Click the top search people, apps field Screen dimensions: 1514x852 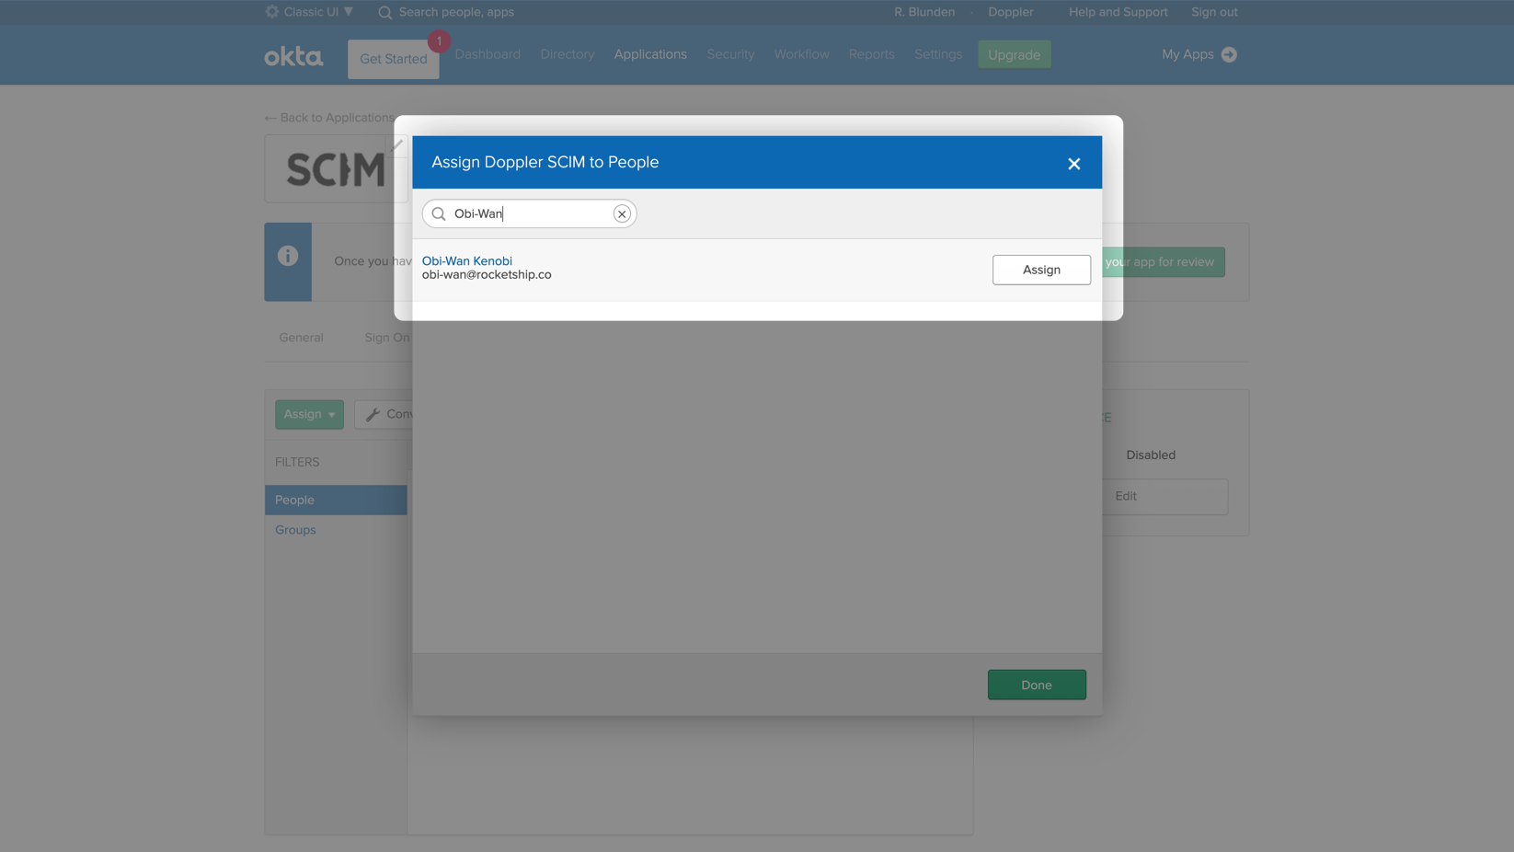pos(456,12)
